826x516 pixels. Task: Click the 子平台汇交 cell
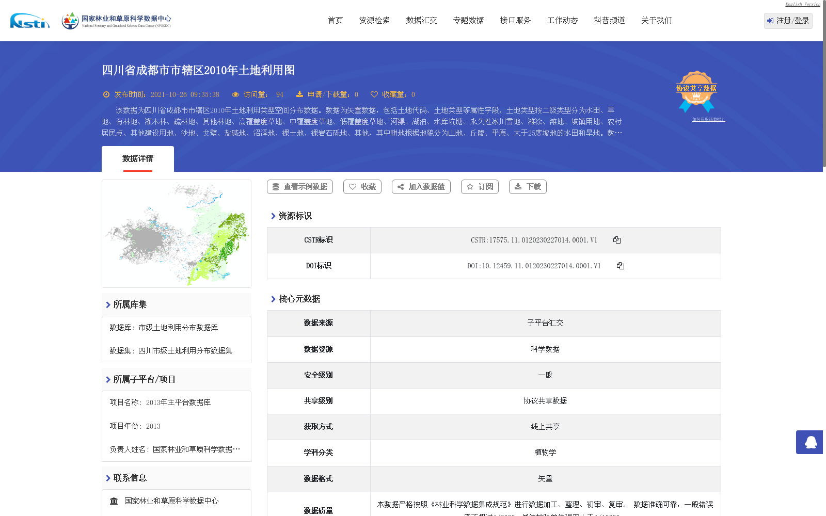click(545, 323)
